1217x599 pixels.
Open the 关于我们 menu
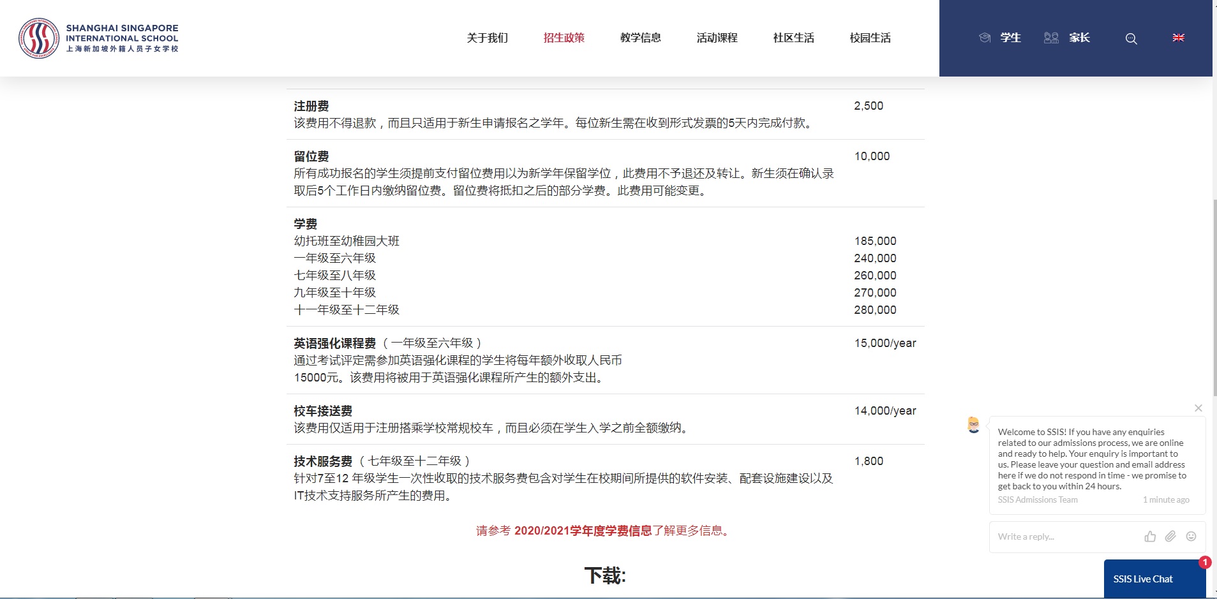click(487, 38)
